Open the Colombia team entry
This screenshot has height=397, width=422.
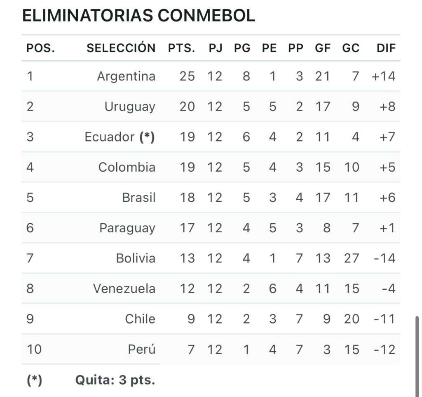127,167
